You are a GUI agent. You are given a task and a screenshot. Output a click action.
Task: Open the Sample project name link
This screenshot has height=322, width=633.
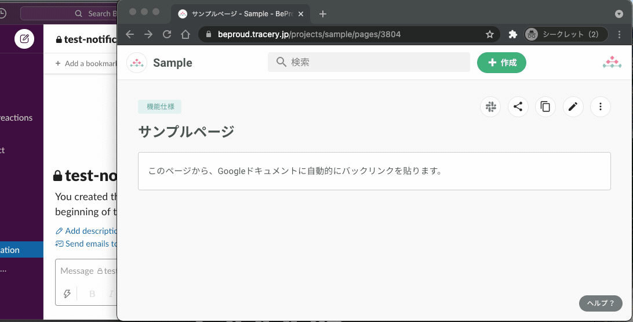coord(172,63)
